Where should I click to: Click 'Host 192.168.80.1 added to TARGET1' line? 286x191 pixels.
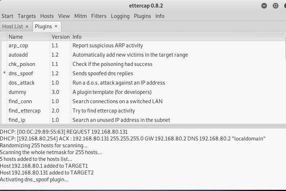[x=44, y=166]
